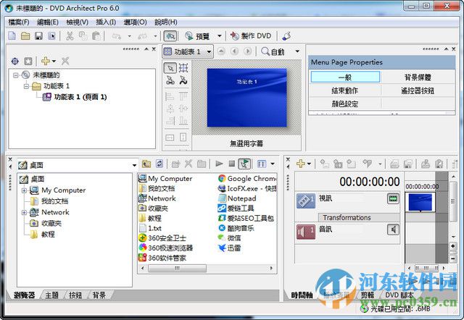
Task: Toggle the 視訊 track filmstrip icon
Action: click(393, 199)
